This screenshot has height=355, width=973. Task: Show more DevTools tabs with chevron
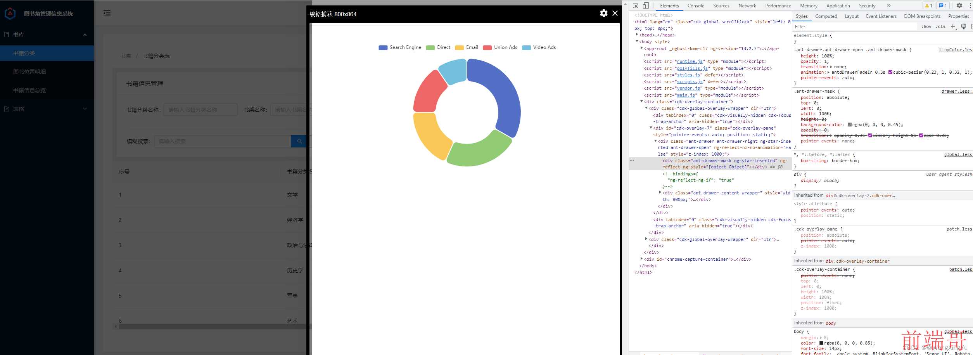(889, 5)
